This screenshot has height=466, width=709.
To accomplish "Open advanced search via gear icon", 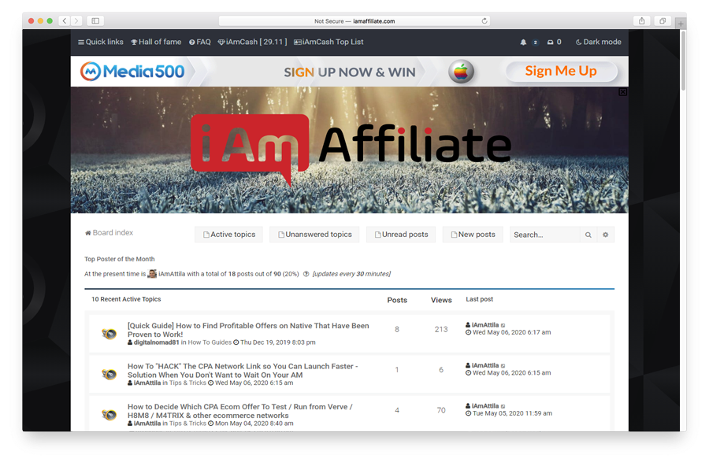I will (x=605, y=235).
